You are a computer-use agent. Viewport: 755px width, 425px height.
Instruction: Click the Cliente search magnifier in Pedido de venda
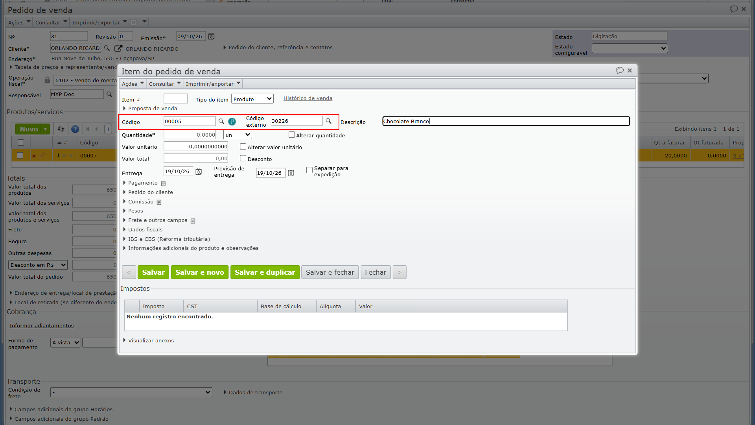(107, 48)
